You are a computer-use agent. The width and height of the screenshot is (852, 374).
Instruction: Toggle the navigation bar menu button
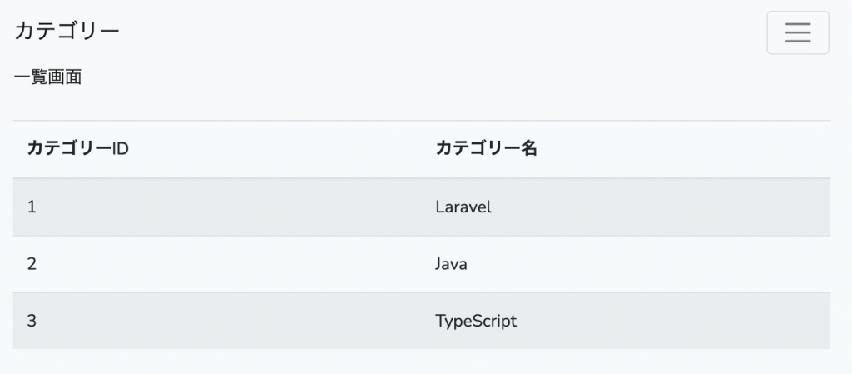(x=797, y=32)
